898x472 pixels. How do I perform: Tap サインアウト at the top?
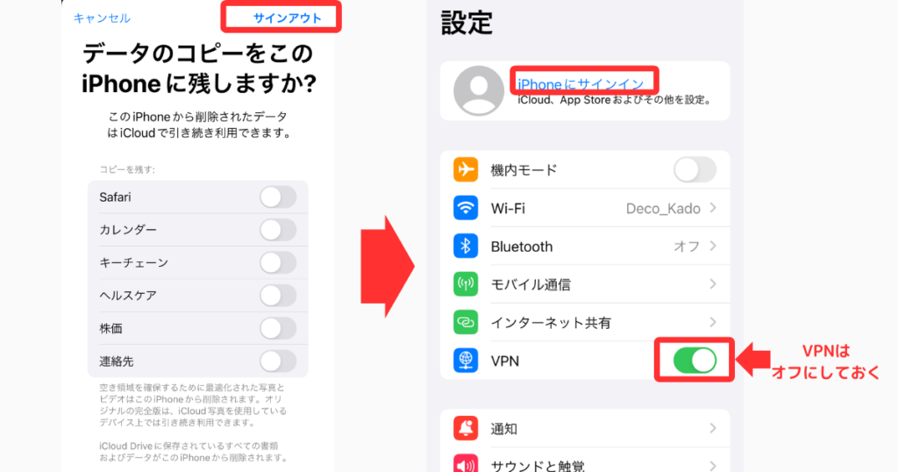click(287, 18)
